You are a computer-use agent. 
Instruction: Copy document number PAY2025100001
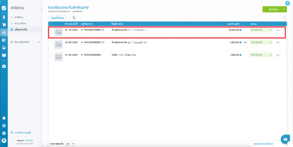(103, 30)
